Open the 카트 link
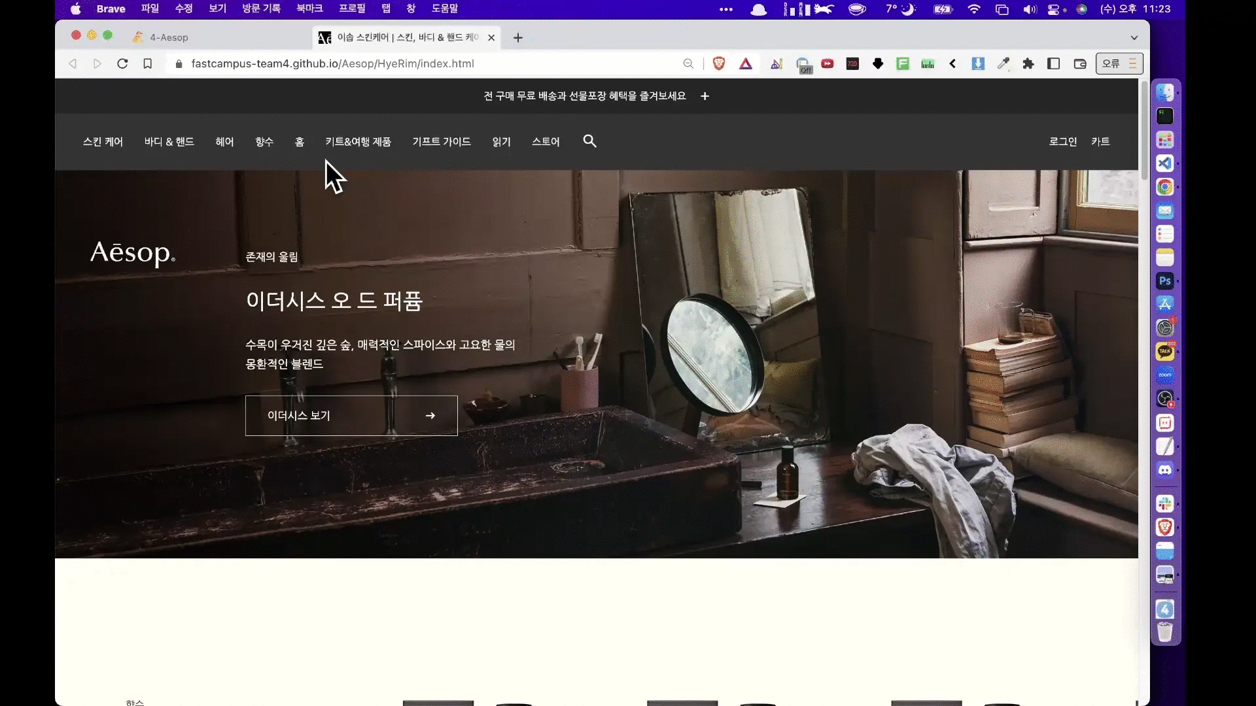The image size is (1256, 706). click(1100, 142)
